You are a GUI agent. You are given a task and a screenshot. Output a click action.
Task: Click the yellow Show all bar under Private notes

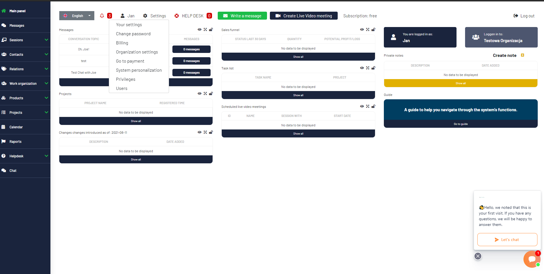pos(460,83)
